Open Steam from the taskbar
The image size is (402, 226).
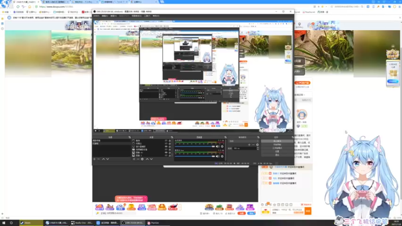pos(31,223)
